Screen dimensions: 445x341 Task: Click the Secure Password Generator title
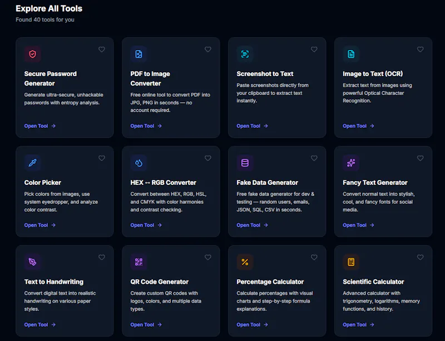click(51, 78)
